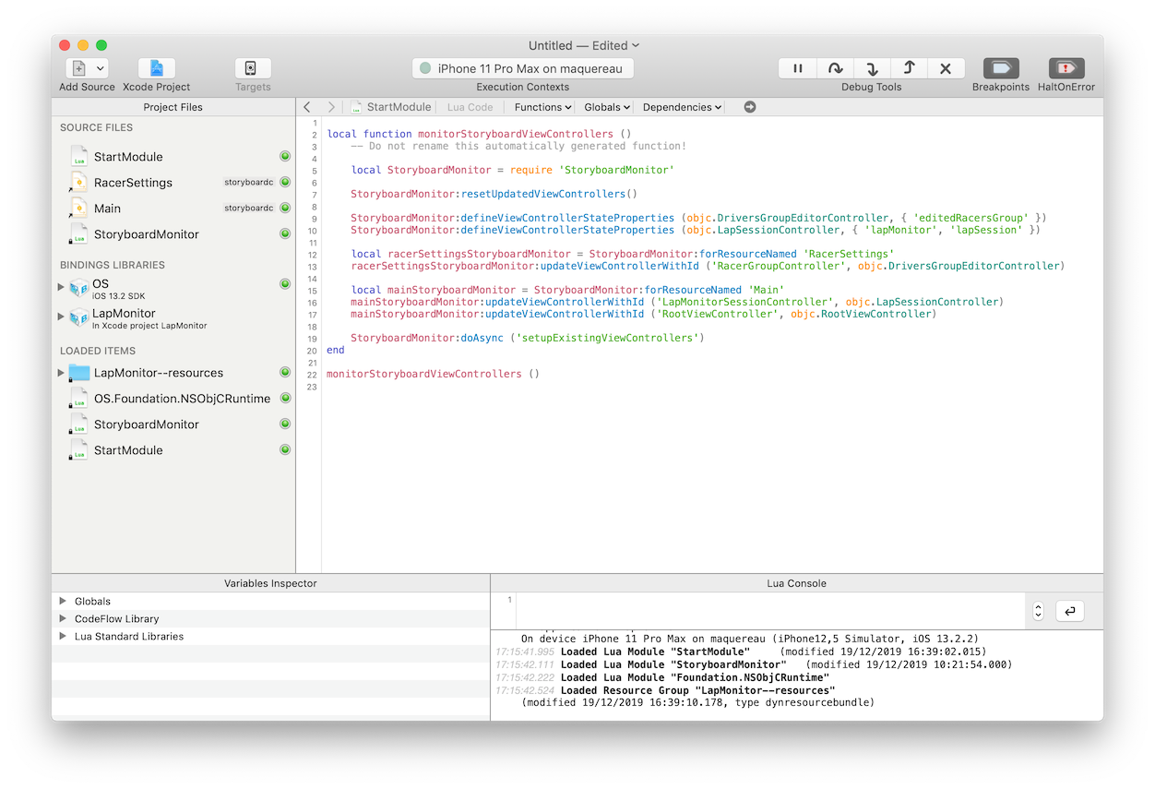The width and height of the screenshot is (1155, 789).
Task: Toggle the HaltOnError button
Action: click(1066, 68)
